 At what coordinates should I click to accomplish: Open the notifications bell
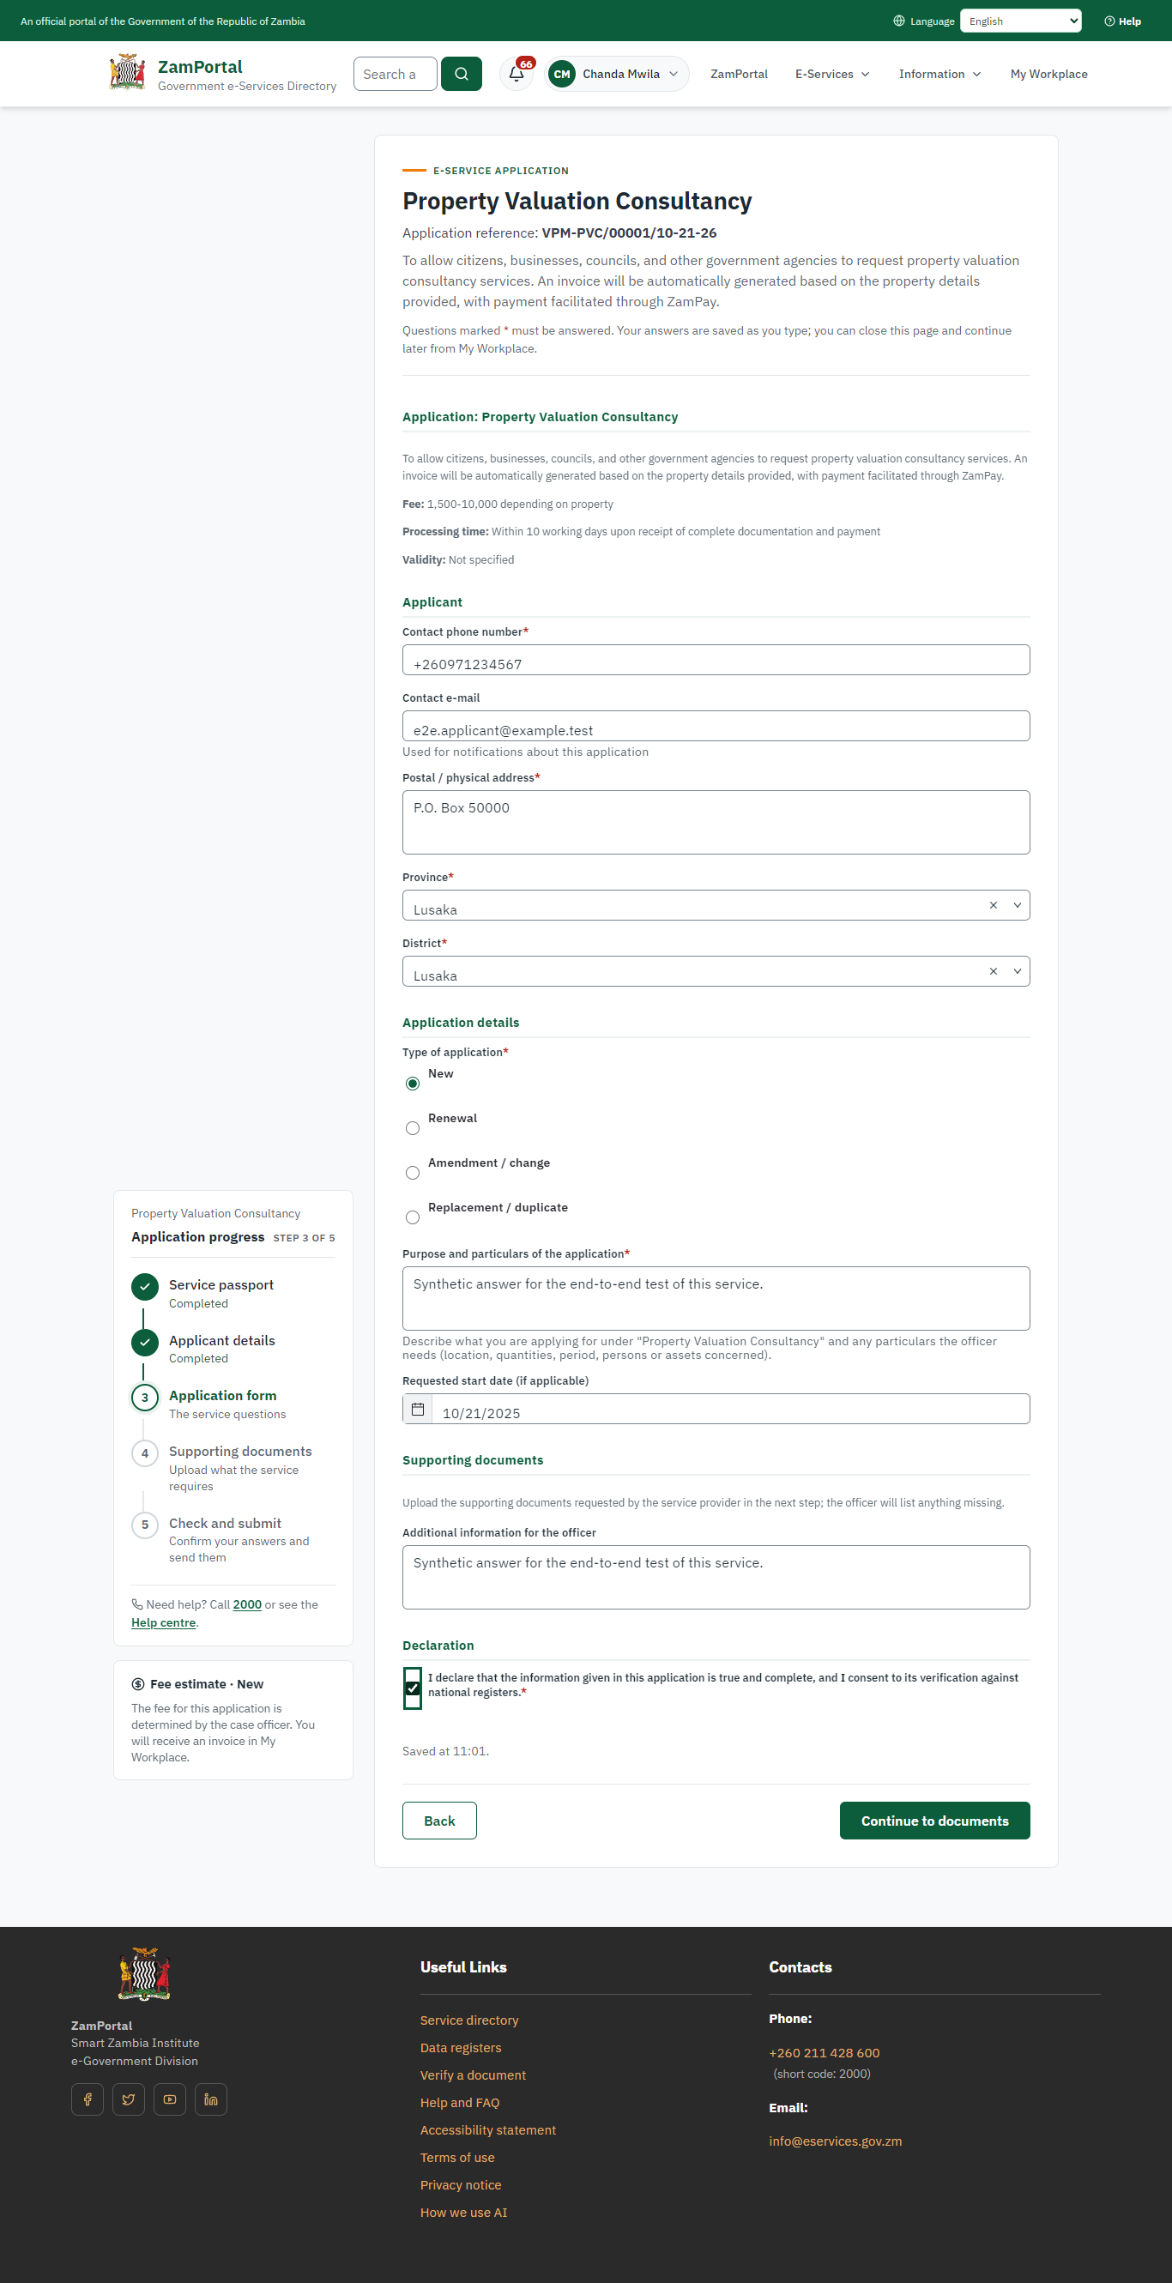coord(517,74)
